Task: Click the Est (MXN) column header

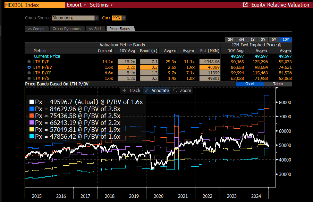Action: pos(210,51)
